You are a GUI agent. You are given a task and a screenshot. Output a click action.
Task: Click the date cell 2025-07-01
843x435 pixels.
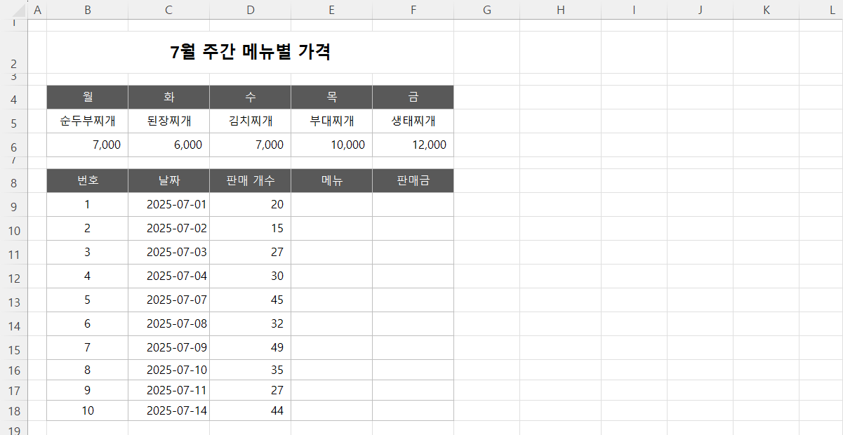[x=168, y=205]
